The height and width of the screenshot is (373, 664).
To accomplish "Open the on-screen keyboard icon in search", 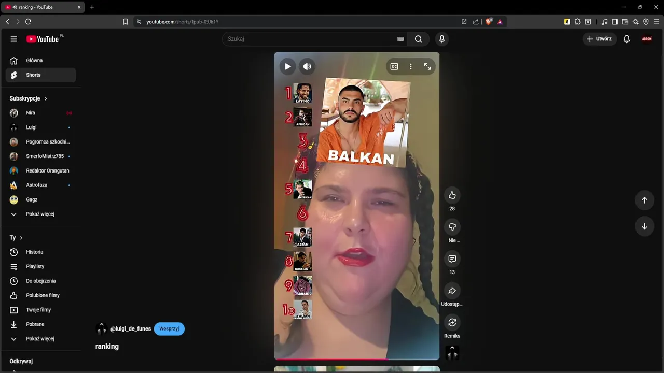I will click(400, 39).
